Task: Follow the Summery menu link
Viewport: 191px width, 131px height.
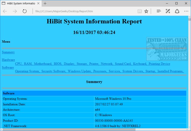Action: (x=8, y=52)
